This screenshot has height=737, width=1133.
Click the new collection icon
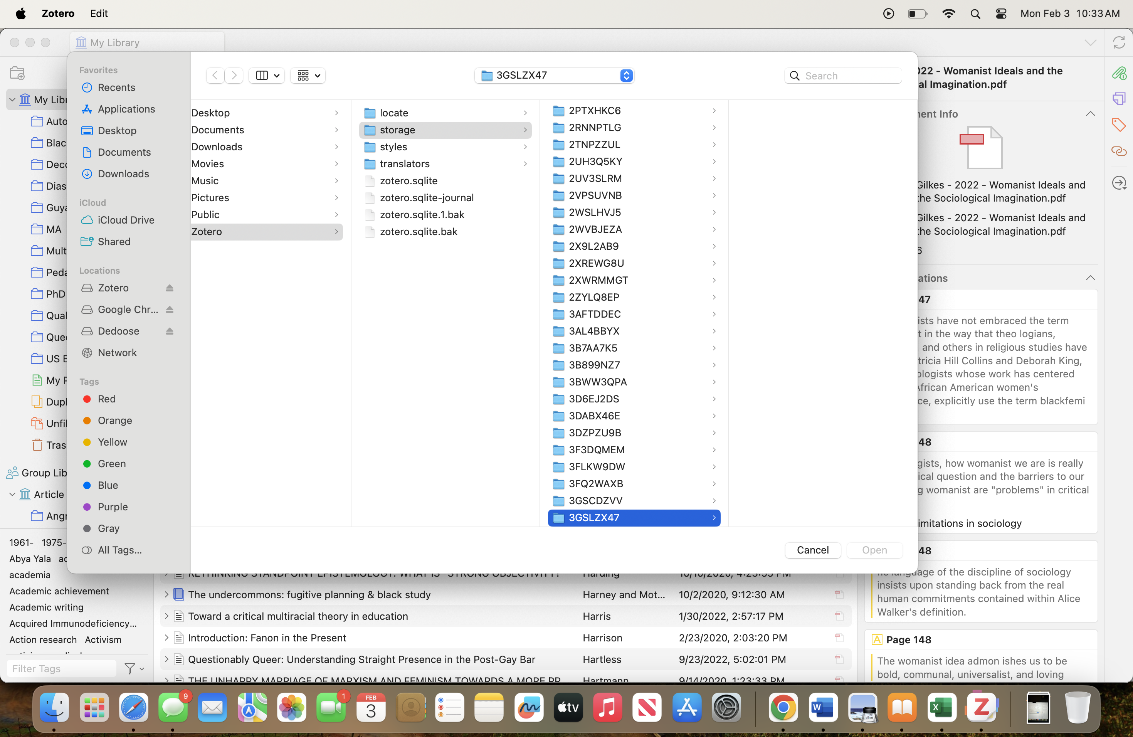pos(17,73)
